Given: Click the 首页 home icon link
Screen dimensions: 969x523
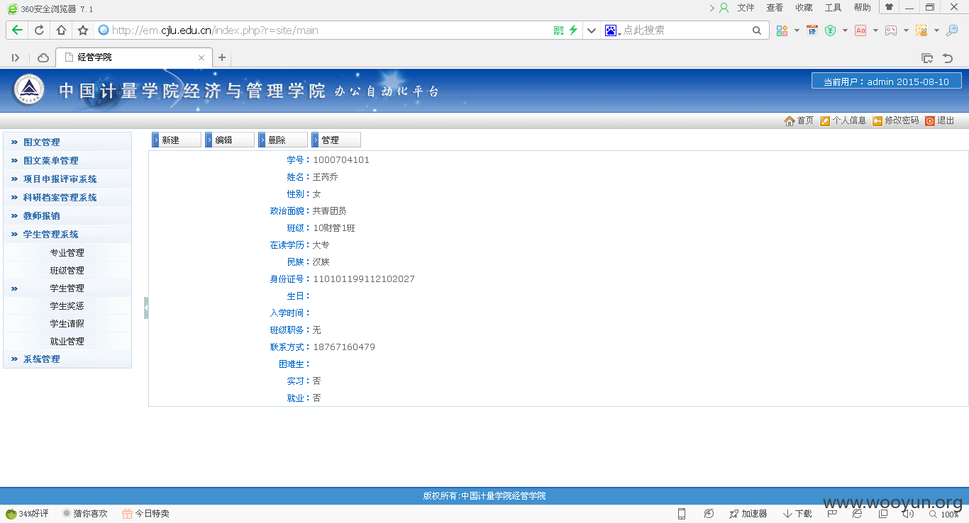Looking at the screenshot, I should pos(799,120).
